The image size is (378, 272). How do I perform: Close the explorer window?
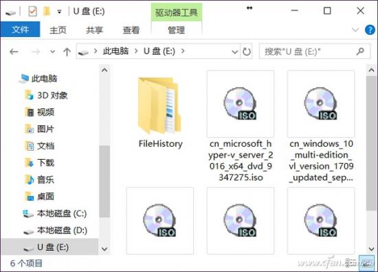360,11
